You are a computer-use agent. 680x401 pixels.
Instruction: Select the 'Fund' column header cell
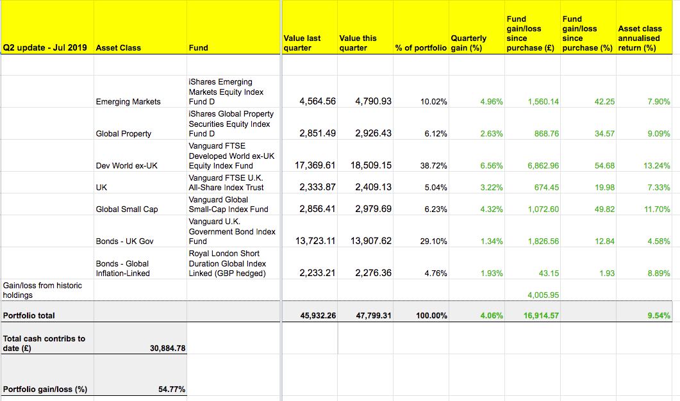click(199, 47)
